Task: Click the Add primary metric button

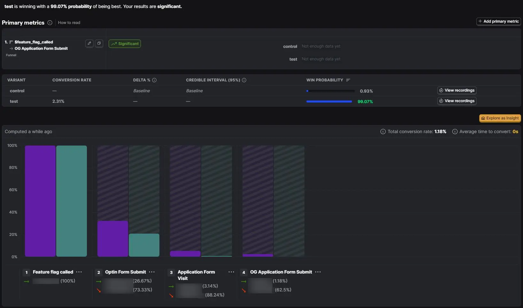Action: (x=499, y=21)
